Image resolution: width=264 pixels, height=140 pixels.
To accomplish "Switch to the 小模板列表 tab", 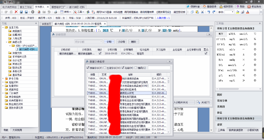I will click(253, 130).
